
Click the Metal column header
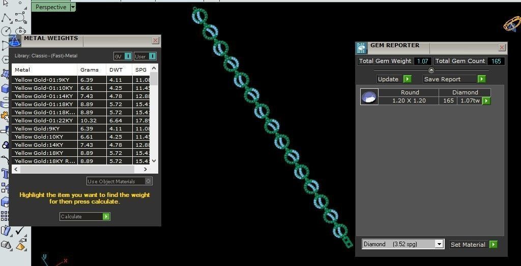pos(45,70)
